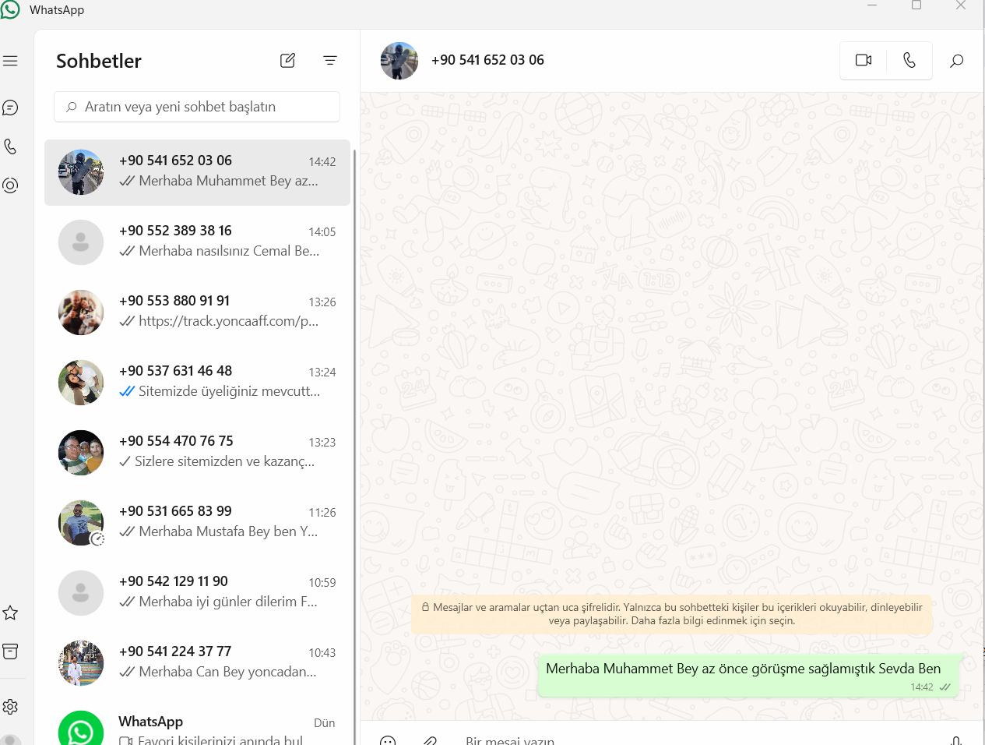Click the WhatsApp title bar logo
The height and width of the screenshot is (745, 985).
(10, 9)
